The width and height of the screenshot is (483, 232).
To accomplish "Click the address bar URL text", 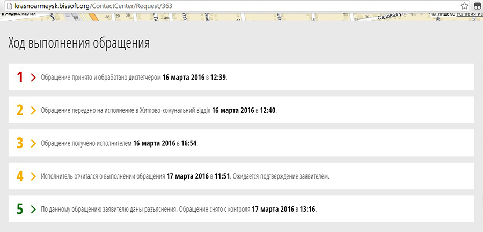I will (x=94, y=5).
